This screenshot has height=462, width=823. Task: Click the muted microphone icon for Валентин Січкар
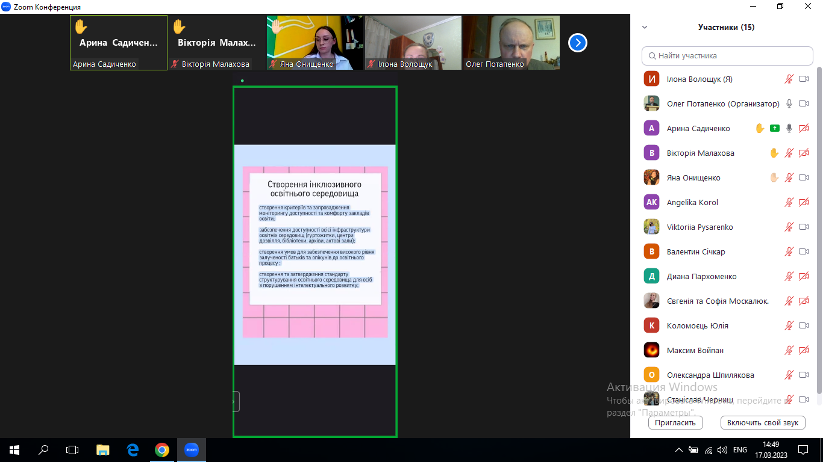tap(789, 251)
